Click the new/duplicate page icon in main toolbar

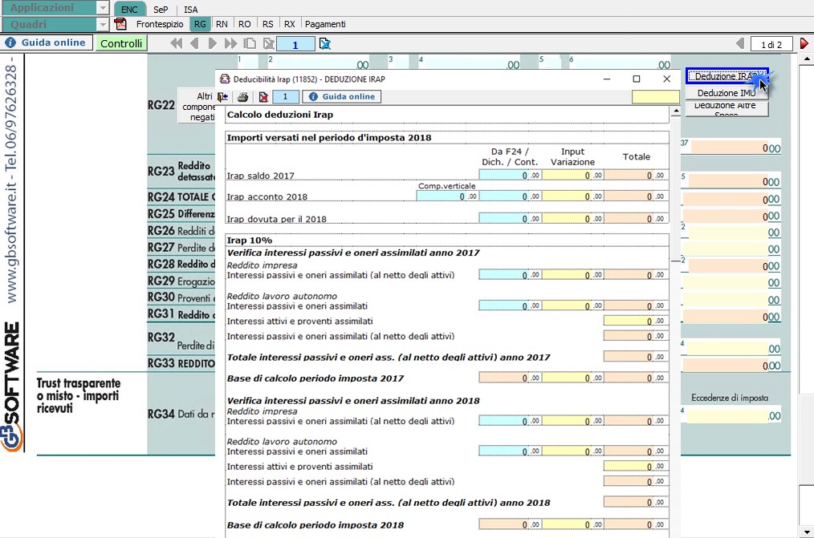(250, 43)
